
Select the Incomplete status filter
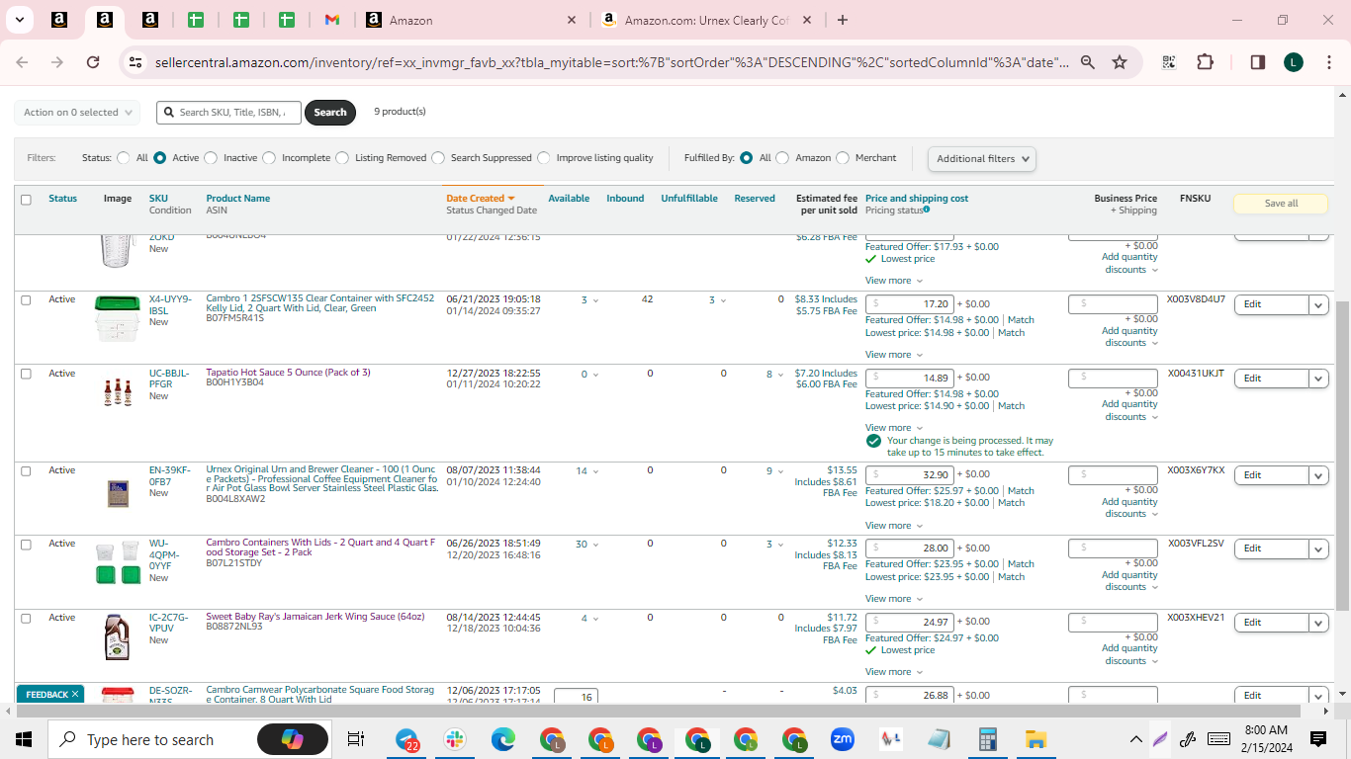click(x=270, y=158)
